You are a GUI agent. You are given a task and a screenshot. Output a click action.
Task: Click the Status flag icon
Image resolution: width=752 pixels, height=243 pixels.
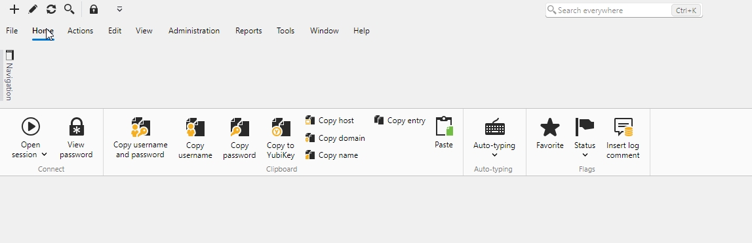[x=585, y=128]
